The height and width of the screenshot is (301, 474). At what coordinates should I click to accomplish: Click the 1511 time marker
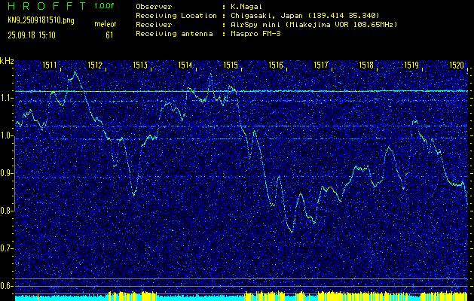tap(50, 65)
